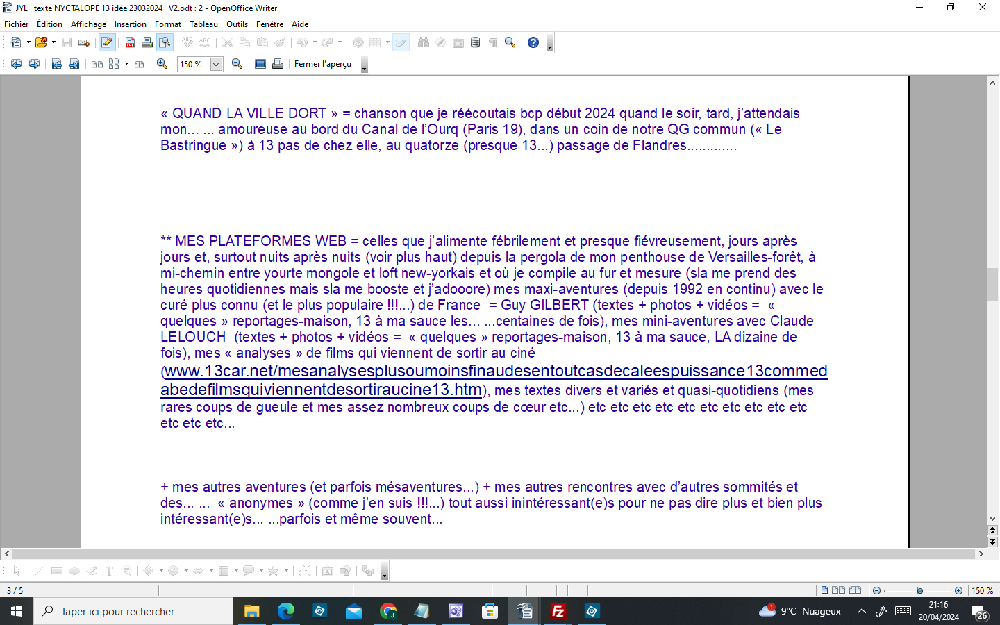Click the vertical scrollbar thumb
The height and width of the screenshot is (625, 1000).
(x=992, y=284)
